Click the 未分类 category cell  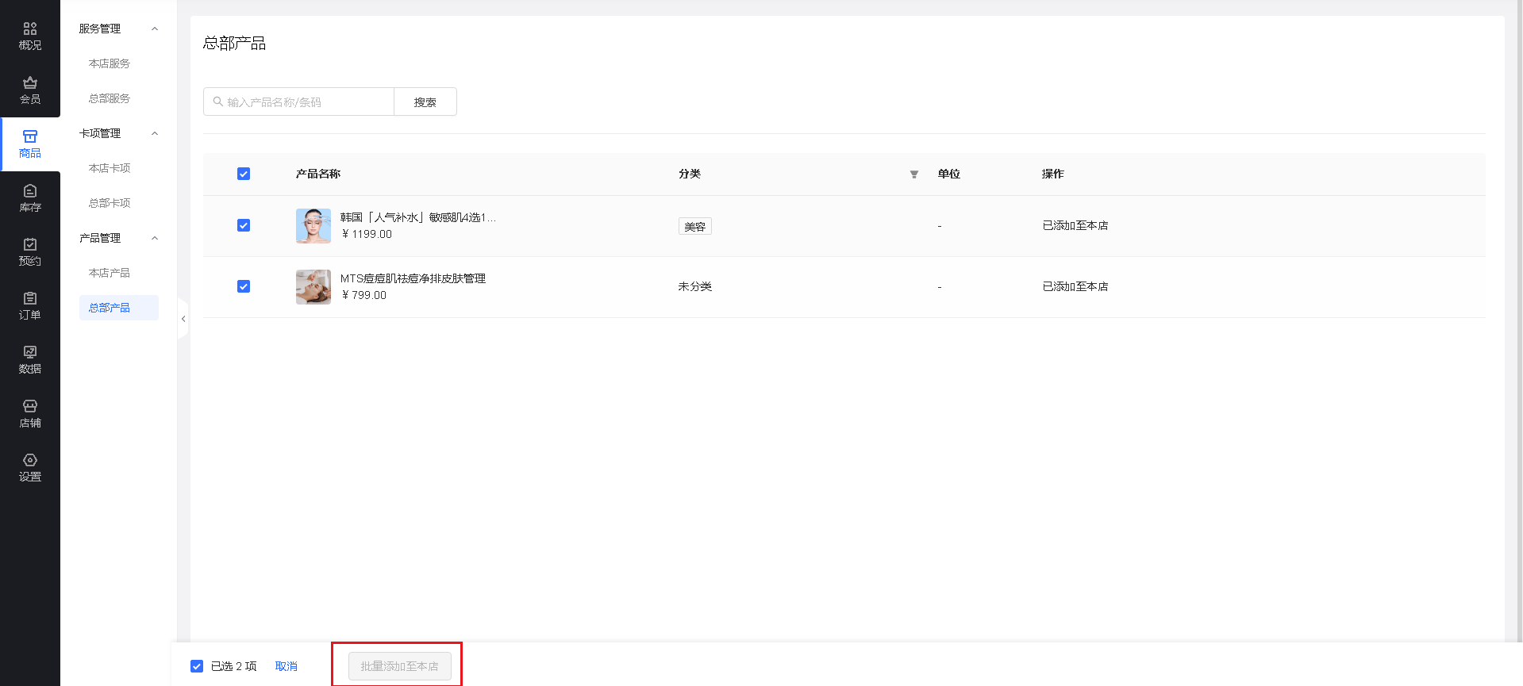(x=695, y=286)
